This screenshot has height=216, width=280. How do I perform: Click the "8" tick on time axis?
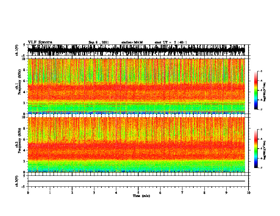tap(204, 193)
